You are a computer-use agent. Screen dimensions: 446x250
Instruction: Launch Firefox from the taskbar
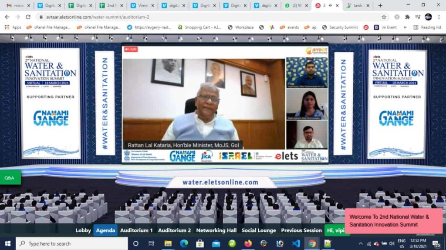pyautogui.click(x=248, y=244)
